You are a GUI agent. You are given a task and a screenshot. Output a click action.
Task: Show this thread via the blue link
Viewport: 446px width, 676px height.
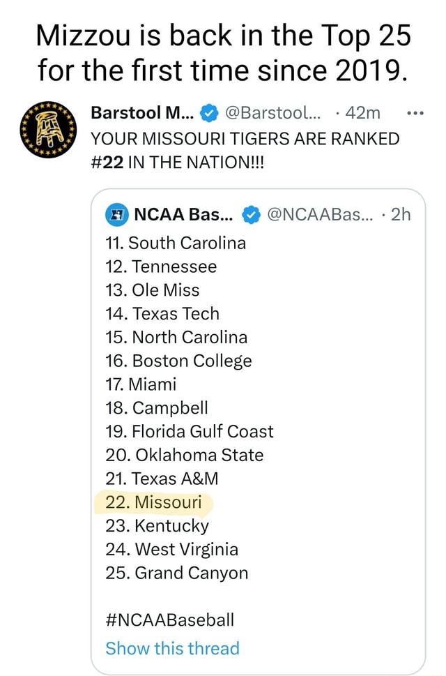point(173,648)
